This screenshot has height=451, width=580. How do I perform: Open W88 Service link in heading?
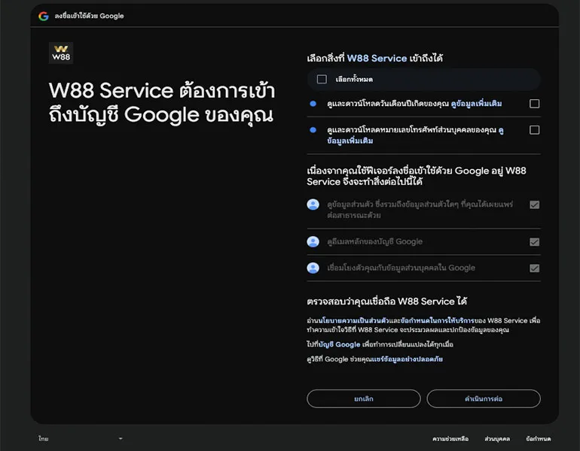coord(377,59)
